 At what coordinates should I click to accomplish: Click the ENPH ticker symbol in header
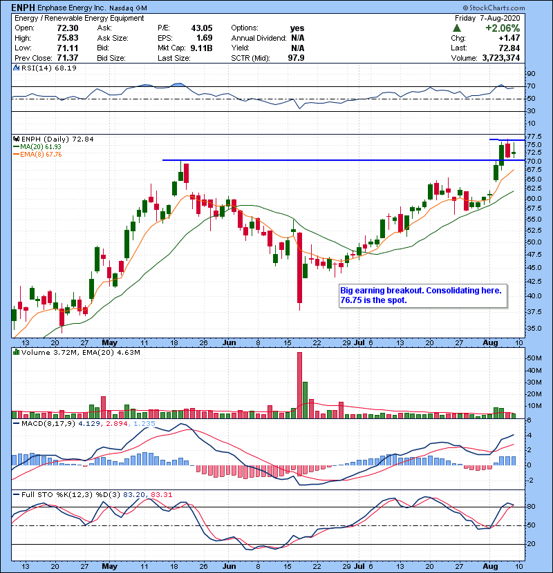(x=24, y=8)
